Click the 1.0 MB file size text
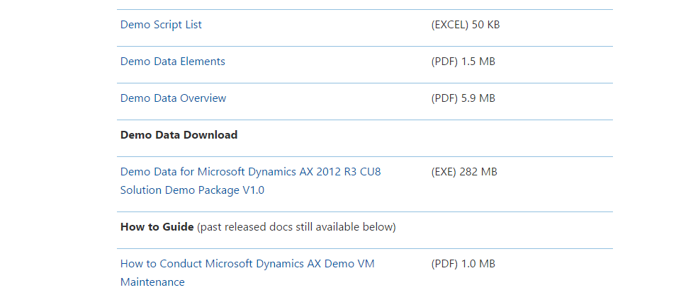This screenshot has width=681, height=290. pyautogui.click(x=478, y=264)
